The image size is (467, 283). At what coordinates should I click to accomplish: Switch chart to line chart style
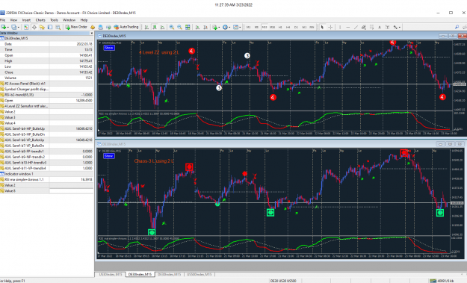pyautogui.click(x=163, y=27)
